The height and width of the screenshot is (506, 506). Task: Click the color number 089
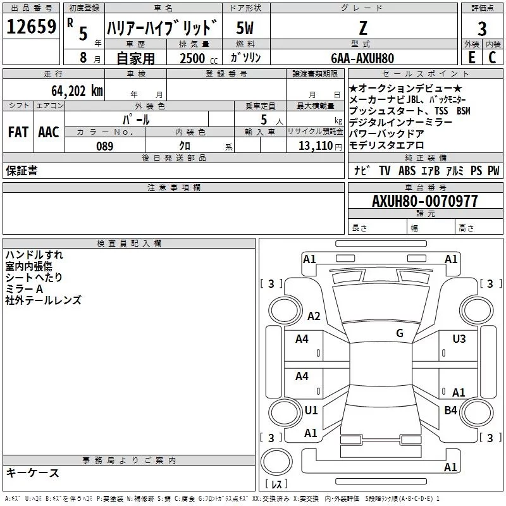(104, 146)
